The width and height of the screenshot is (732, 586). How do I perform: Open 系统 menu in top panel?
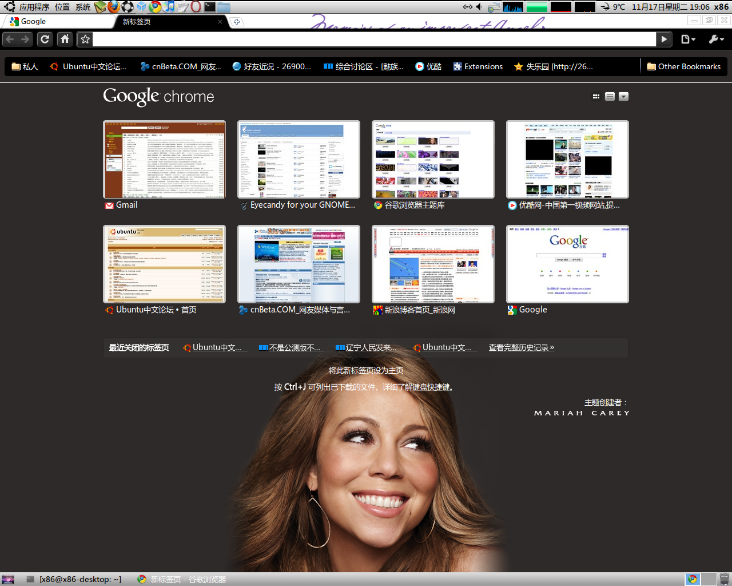tap(83, 7)
